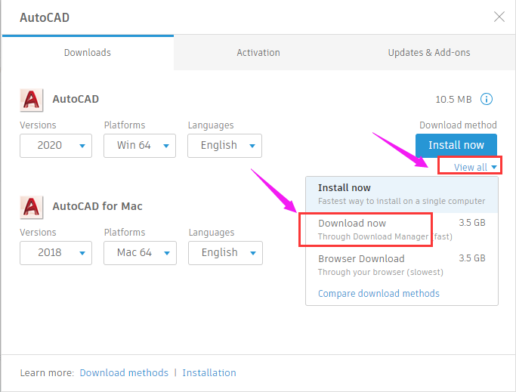Click the blue Install now button
The image size is (516, 392).
(456, 145)
